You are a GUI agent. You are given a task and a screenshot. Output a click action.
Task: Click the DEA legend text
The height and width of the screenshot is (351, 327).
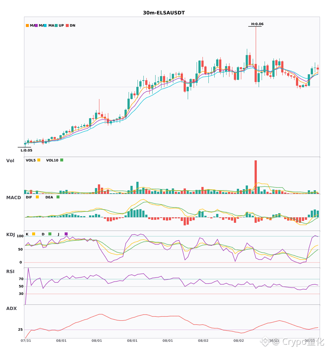[x=49, y=197]
